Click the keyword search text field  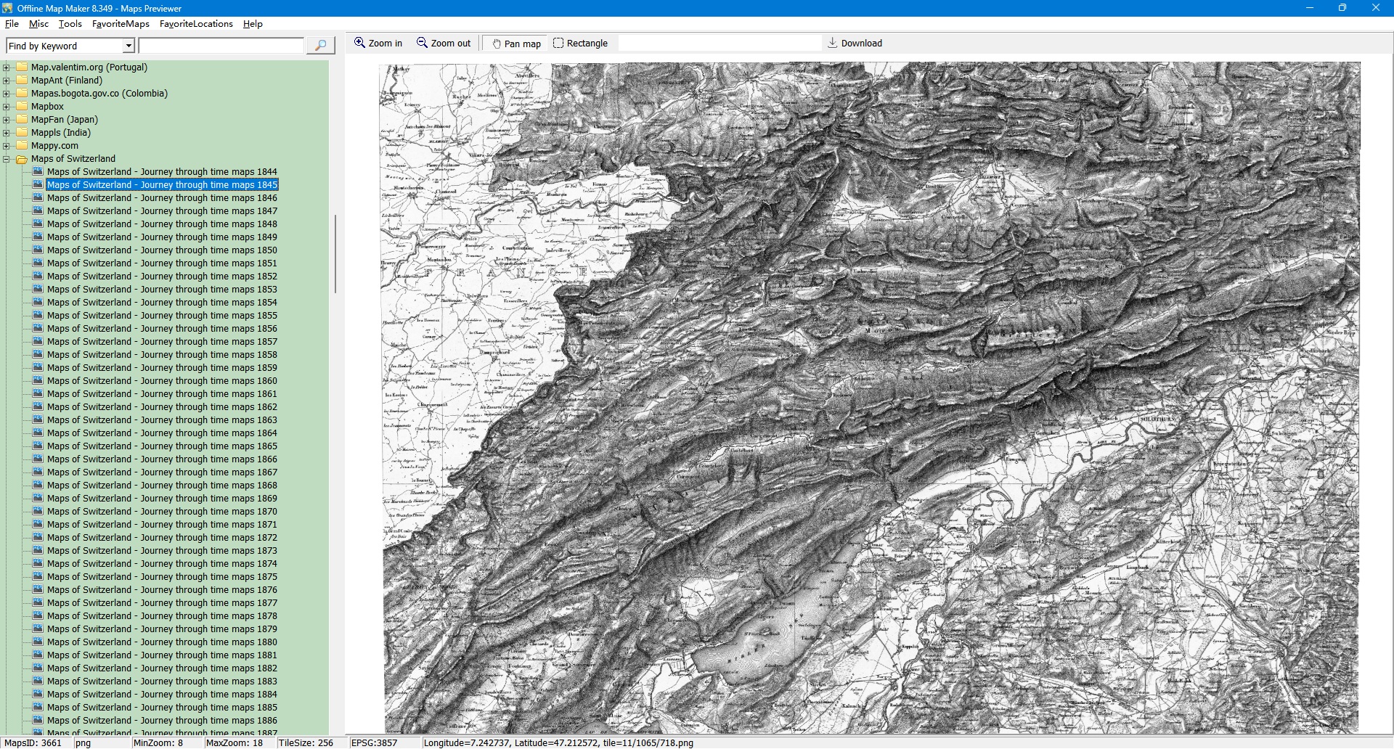tap(221, 46)
